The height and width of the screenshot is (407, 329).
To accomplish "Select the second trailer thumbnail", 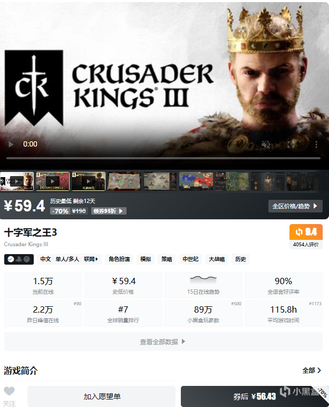I will coord(53,181).
